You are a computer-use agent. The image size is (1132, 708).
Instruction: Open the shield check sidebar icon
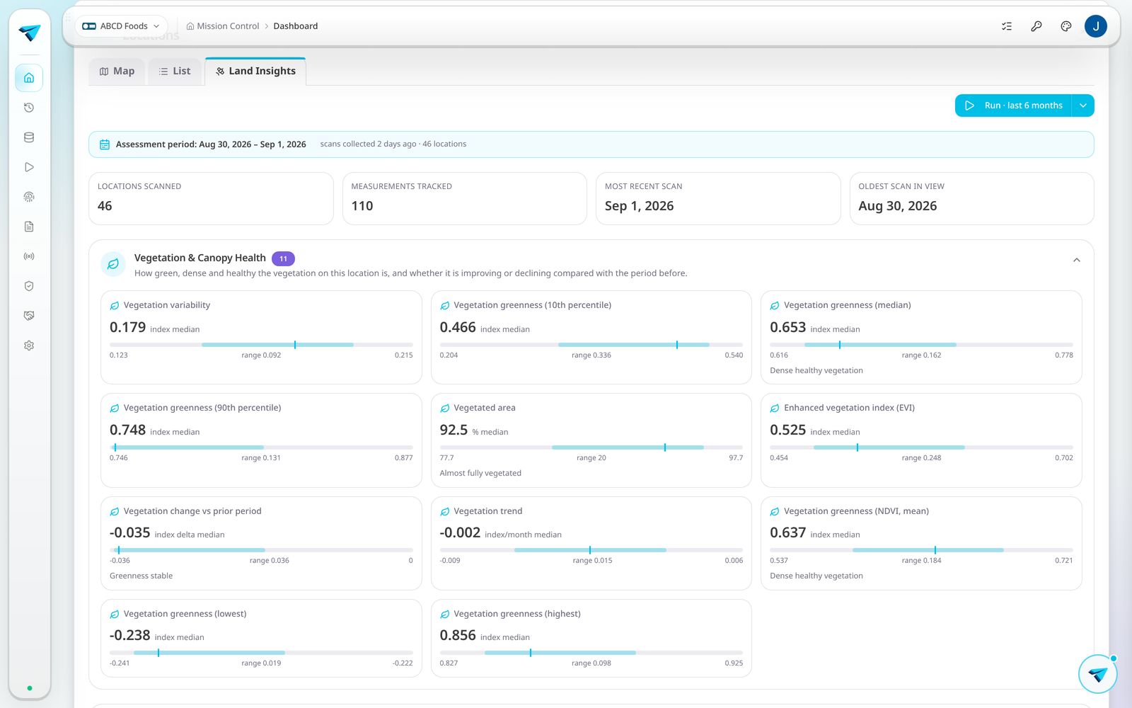coord(29,286)
